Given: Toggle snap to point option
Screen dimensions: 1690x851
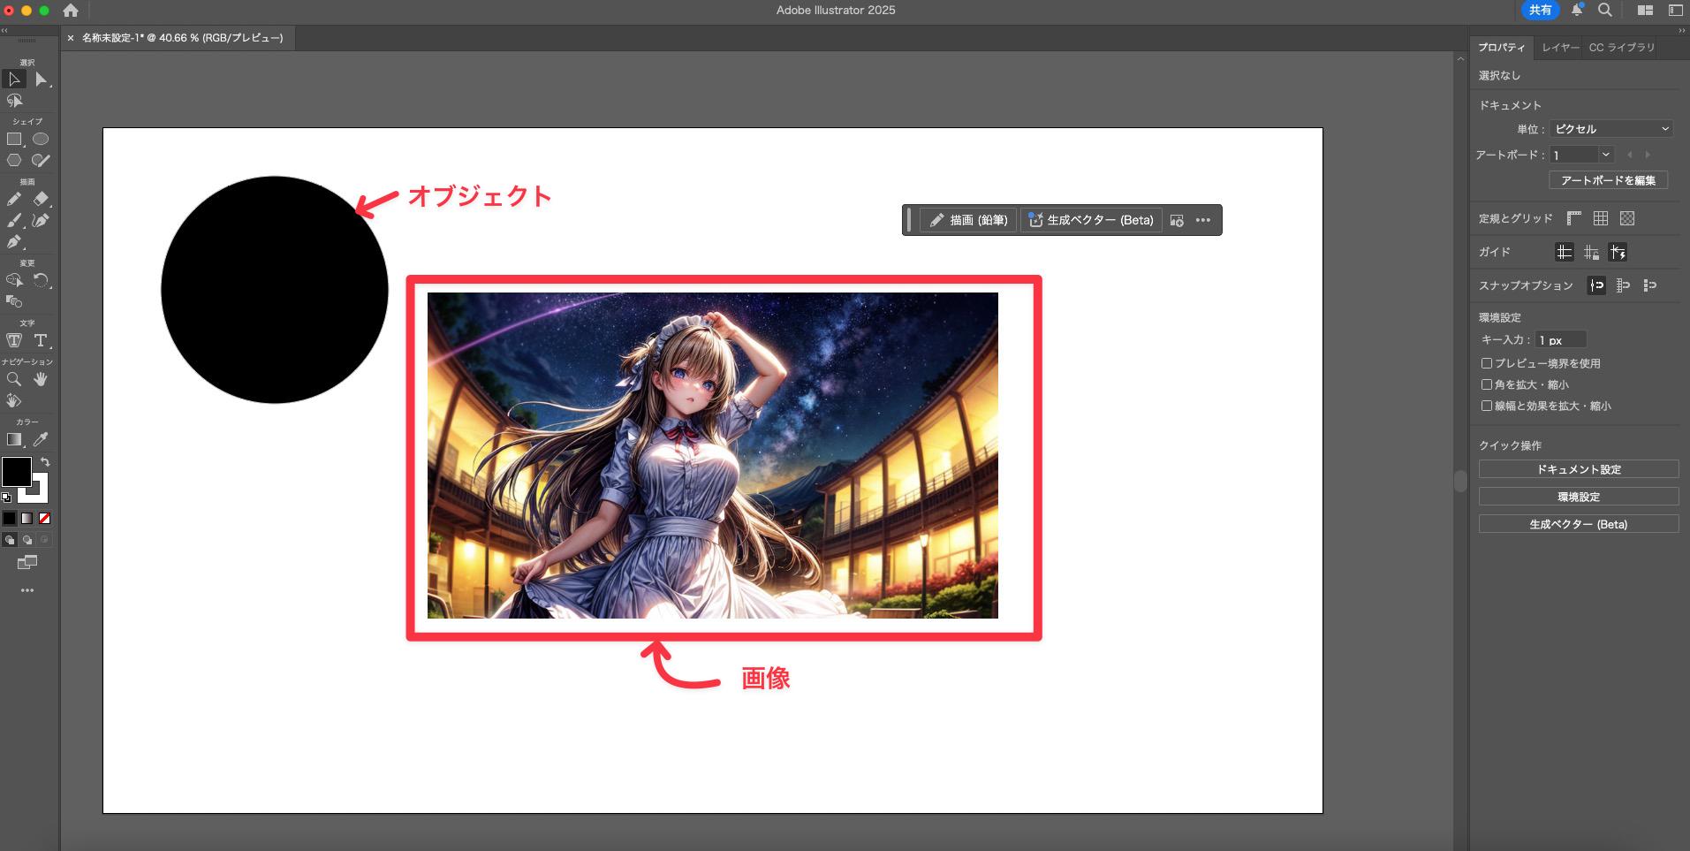Looking at the screenshot, I should pos(1596,285).
